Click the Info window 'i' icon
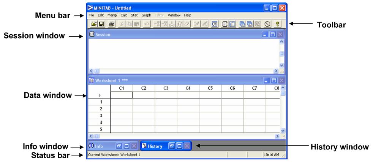Screen dimensions: 373x162 click(x=91, y=146)
